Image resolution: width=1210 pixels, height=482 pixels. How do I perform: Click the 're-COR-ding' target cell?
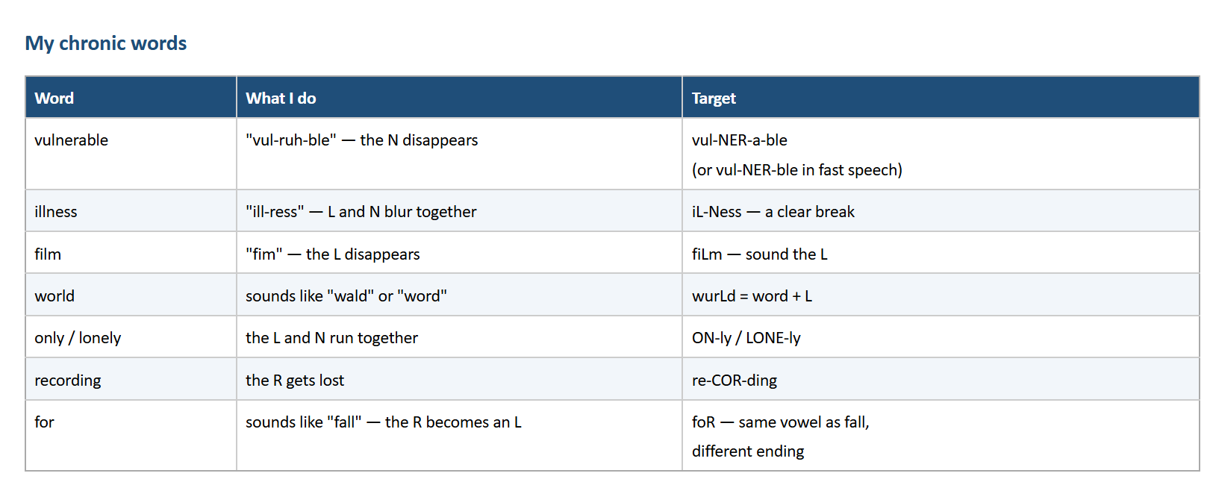tap(941, 380)
